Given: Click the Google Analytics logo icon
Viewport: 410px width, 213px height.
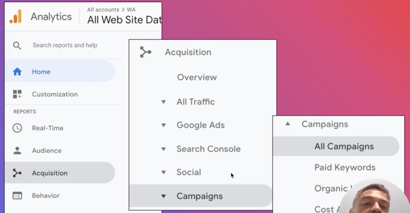Looking at the screenshot, I should click(x=16, y=16).
